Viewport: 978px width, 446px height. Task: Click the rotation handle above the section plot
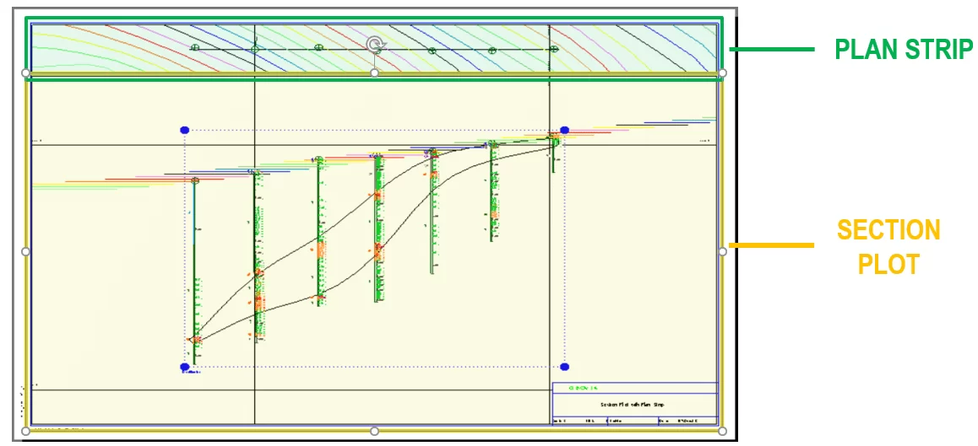[374, 45]
